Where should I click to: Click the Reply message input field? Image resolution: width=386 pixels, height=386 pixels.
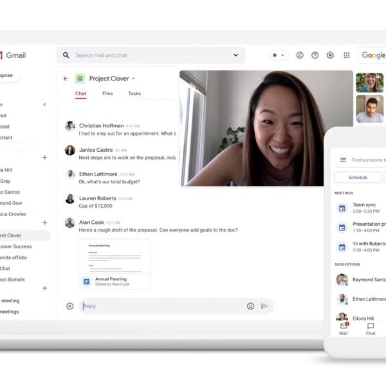[x=161, y=306]
